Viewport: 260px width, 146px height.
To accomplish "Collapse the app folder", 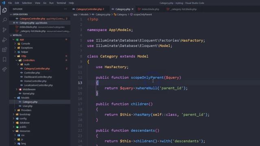I will pyautogui.click(x=13, y=40).
